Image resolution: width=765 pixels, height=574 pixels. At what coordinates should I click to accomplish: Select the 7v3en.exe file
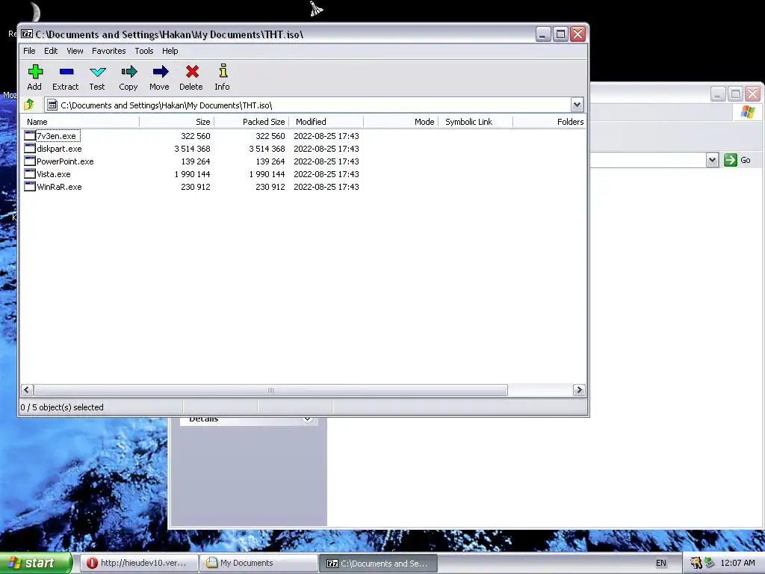coord(57,136)
